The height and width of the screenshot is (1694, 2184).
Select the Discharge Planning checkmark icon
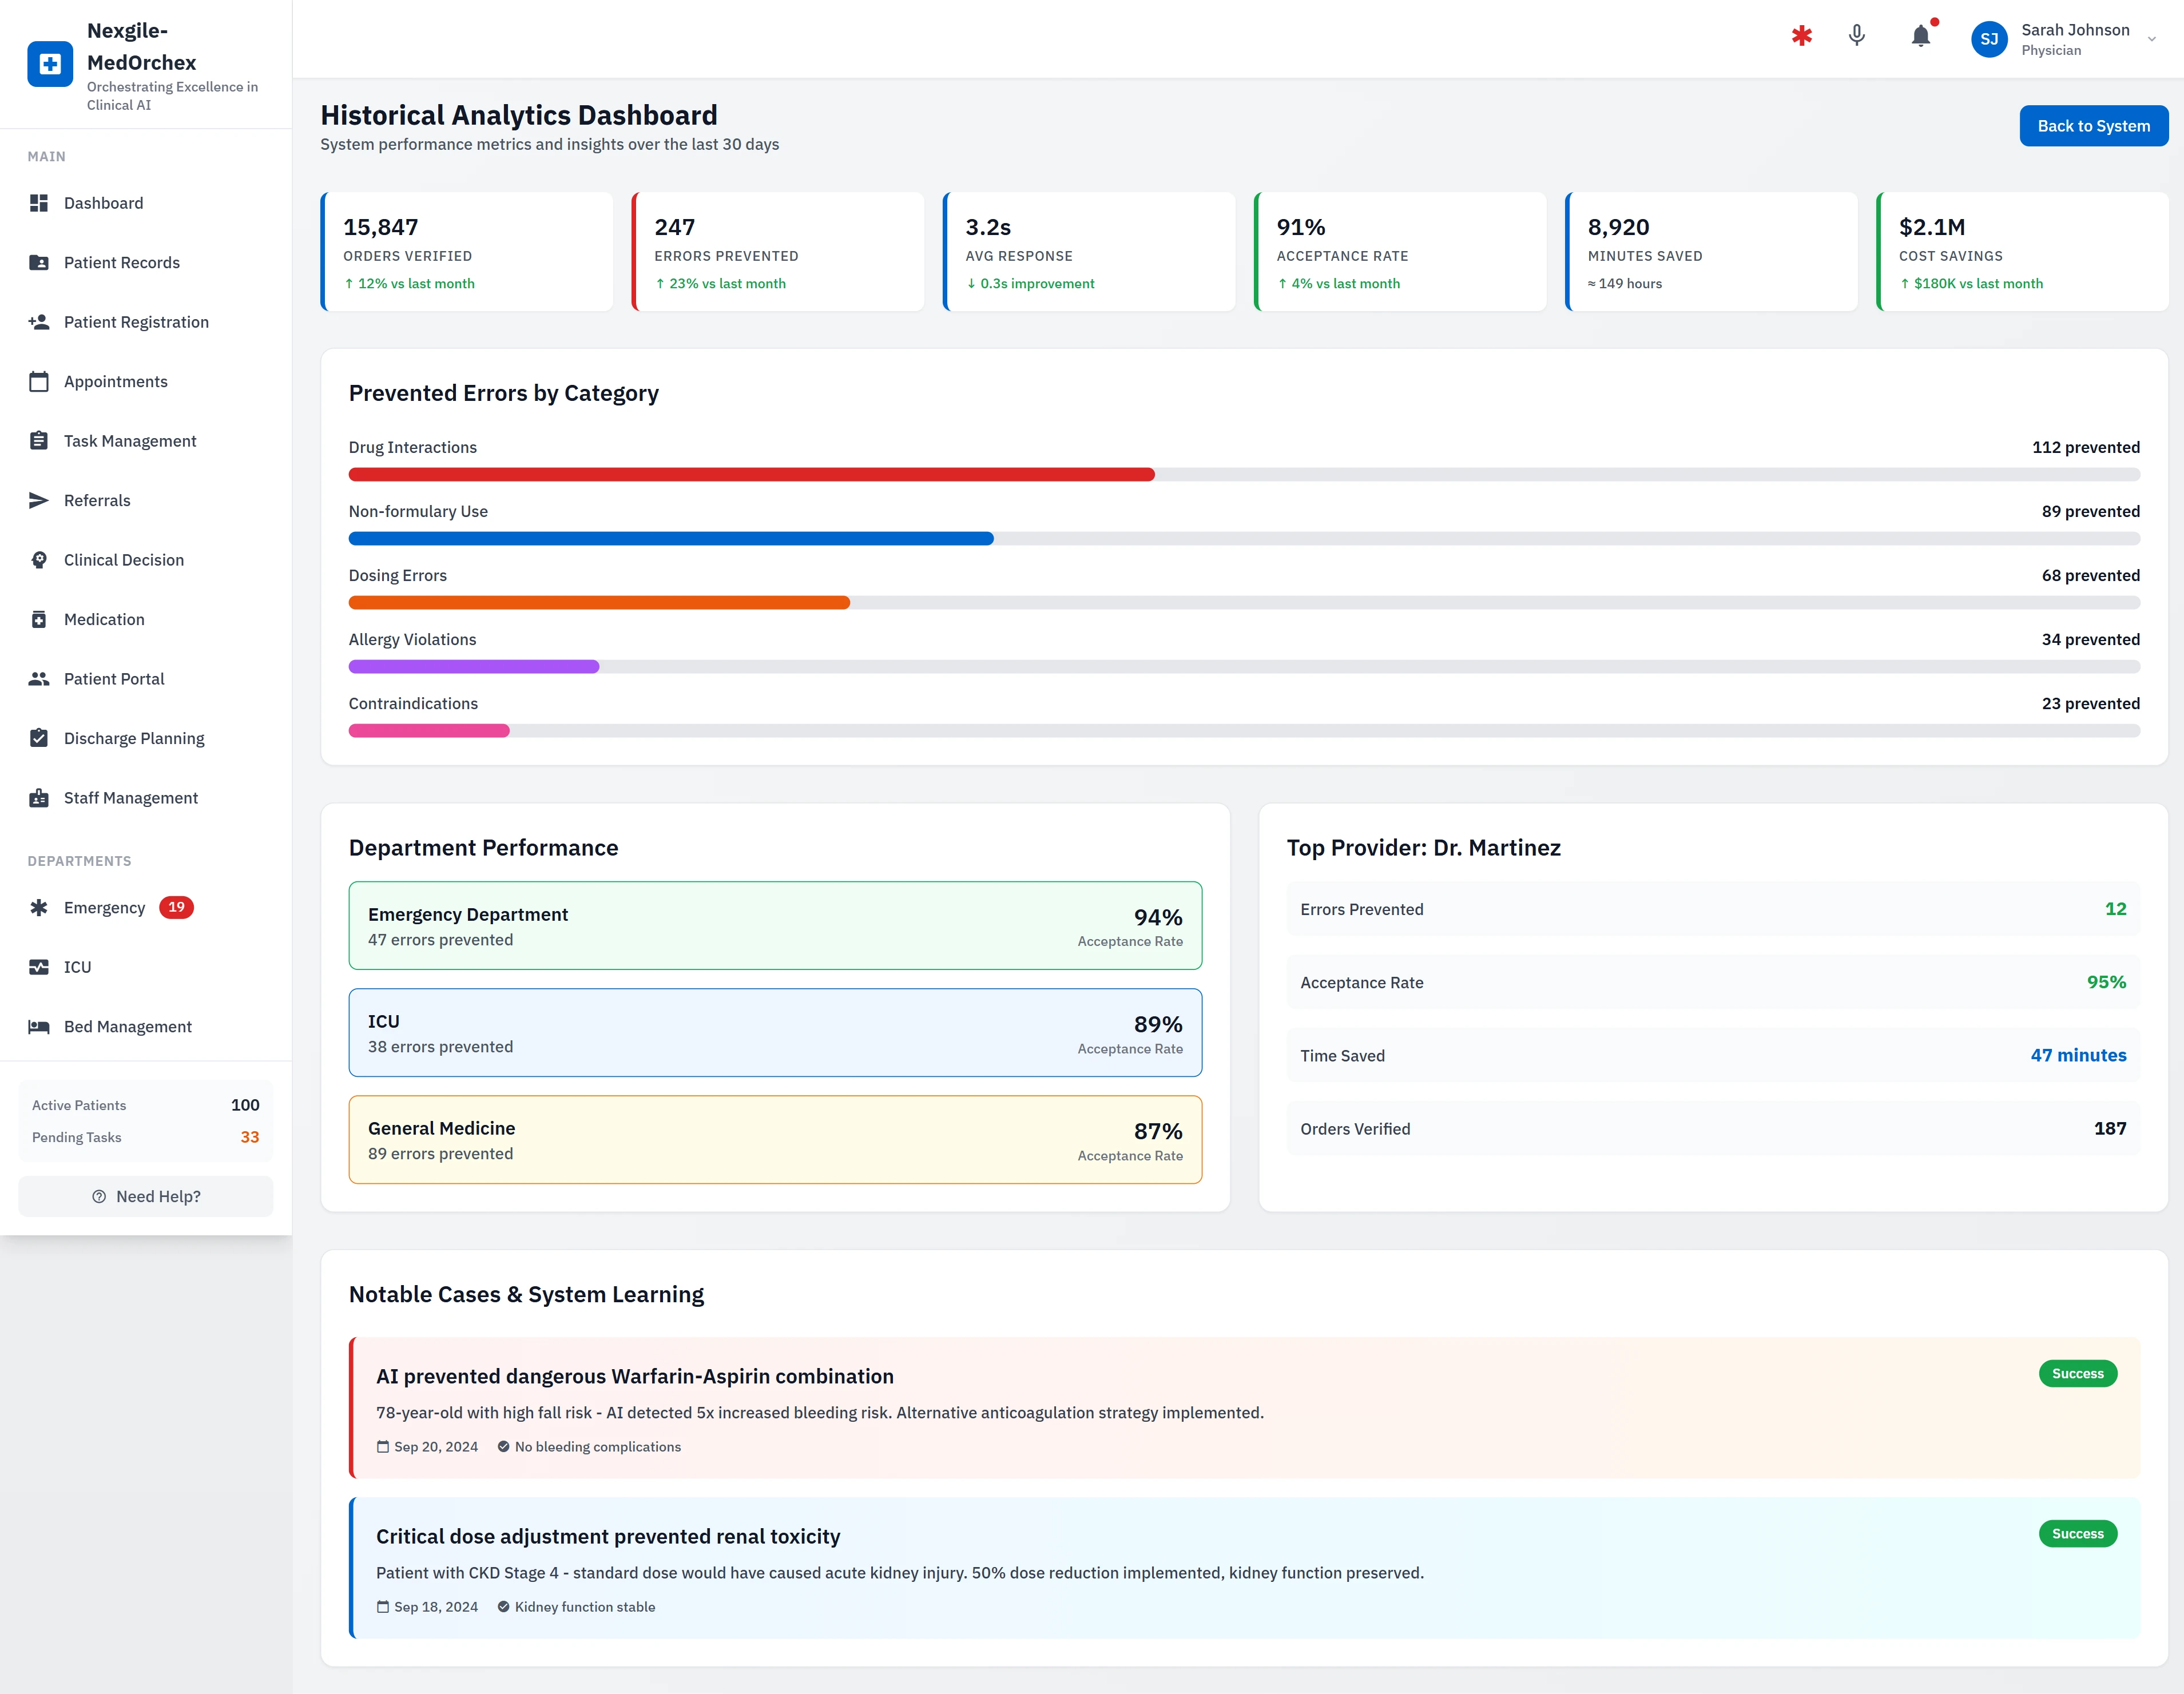coord(39,737)
